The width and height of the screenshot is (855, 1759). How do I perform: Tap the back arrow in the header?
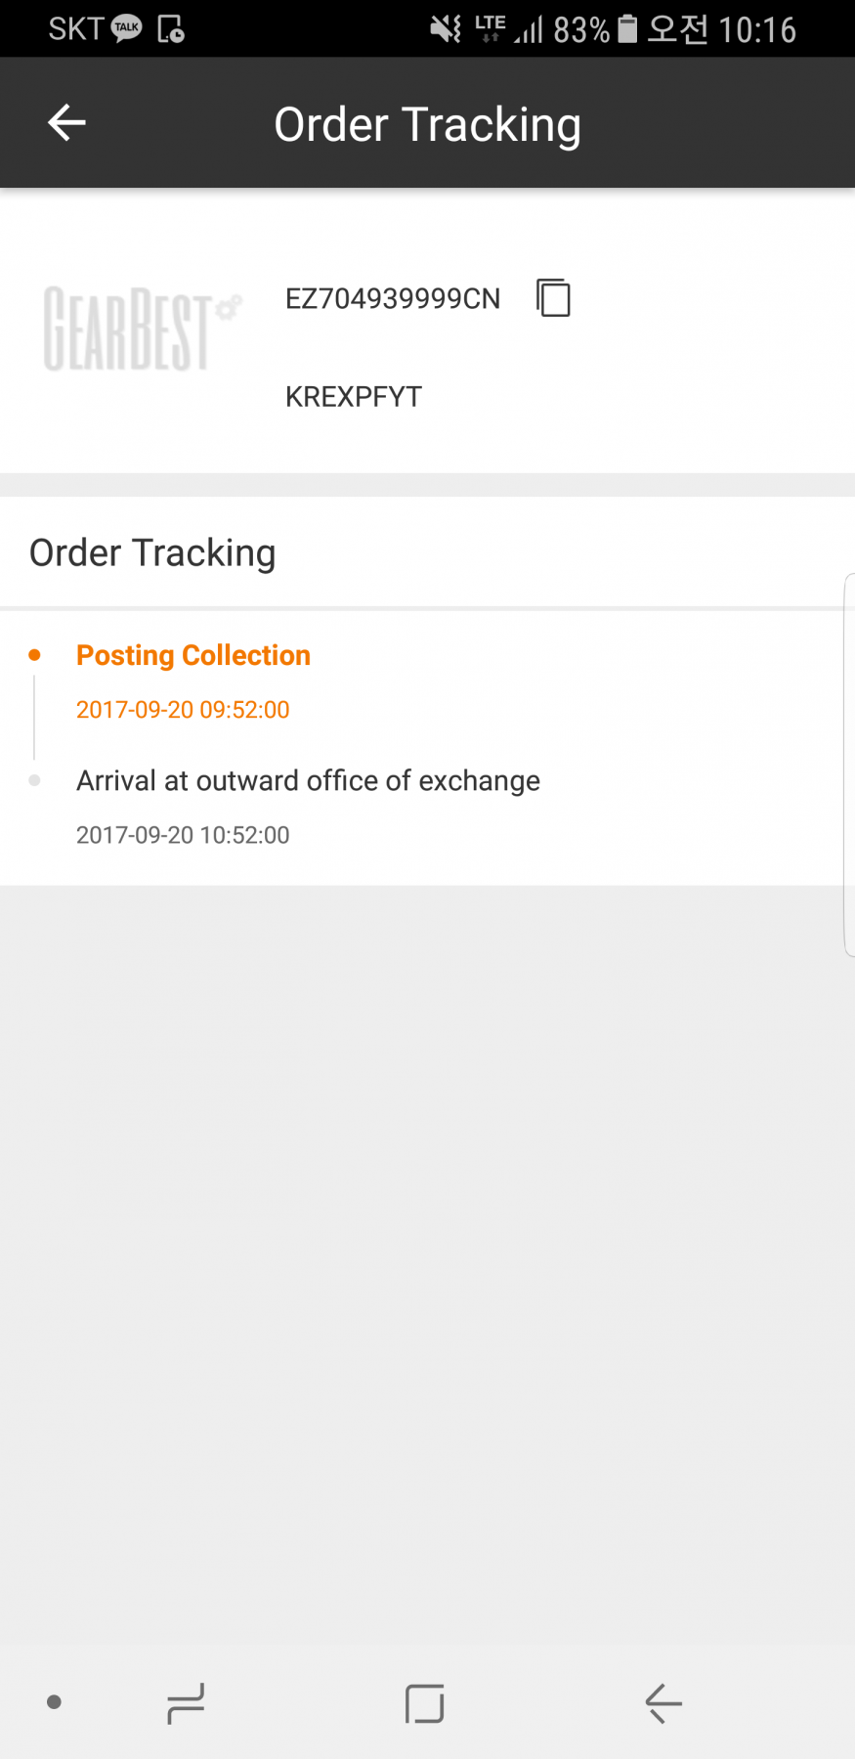pyautogui.click(x=66, y=123)
